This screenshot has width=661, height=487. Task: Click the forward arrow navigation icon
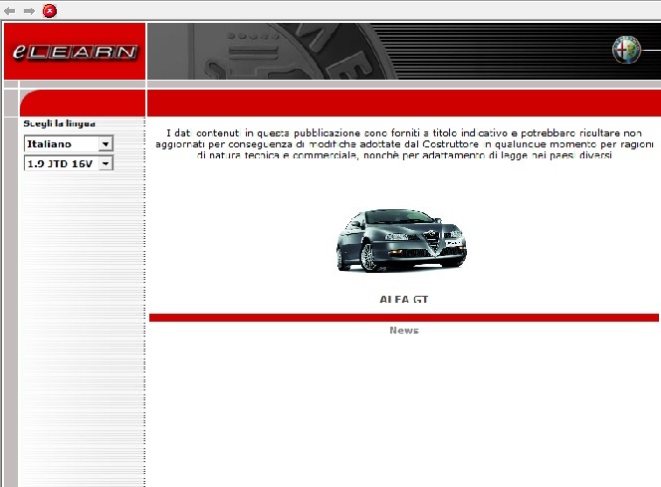(x=29, y=11)
